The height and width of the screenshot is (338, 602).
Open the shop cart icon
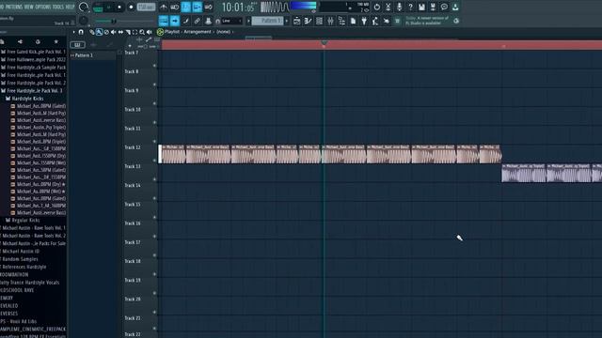[x=397, y=21]
